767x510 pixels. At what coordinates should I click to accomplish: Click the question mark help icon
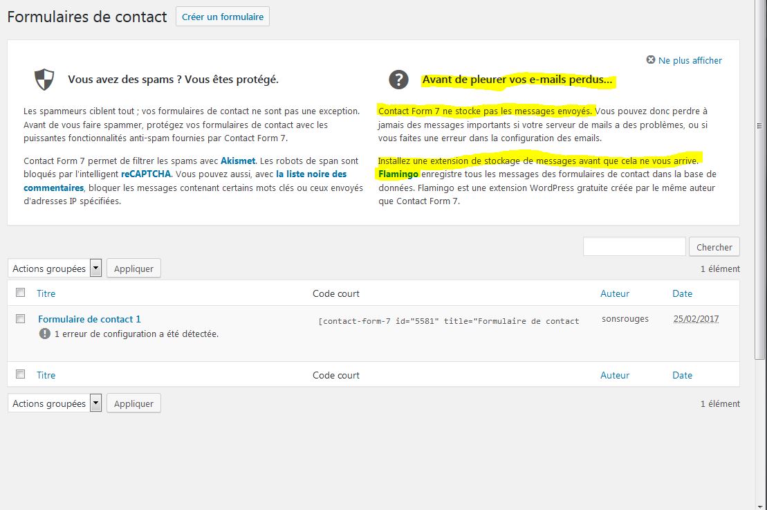398,80
